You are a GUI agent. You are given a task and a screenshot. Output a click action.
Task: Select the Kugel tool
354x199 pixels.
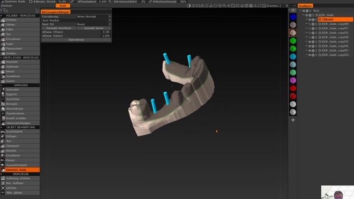click(20, 44)
